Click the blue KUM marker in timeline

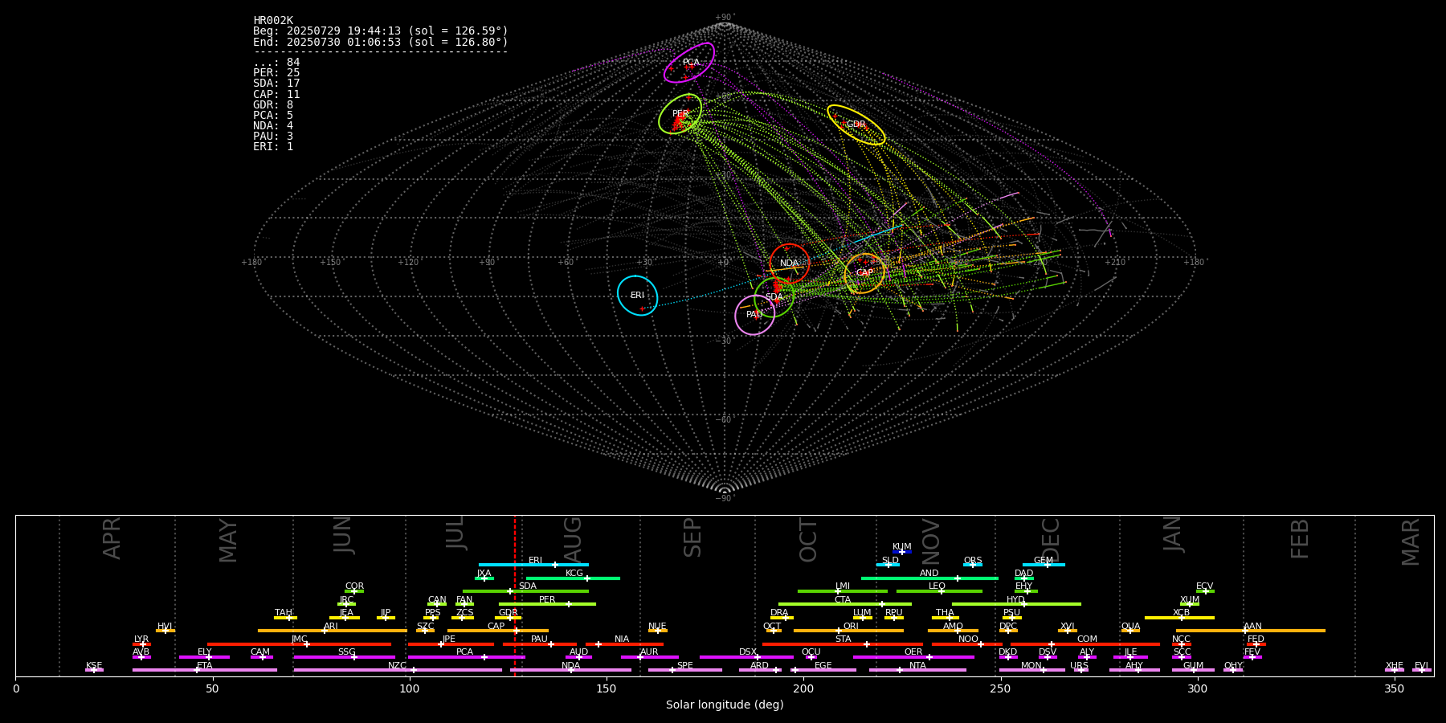(902, 552)
